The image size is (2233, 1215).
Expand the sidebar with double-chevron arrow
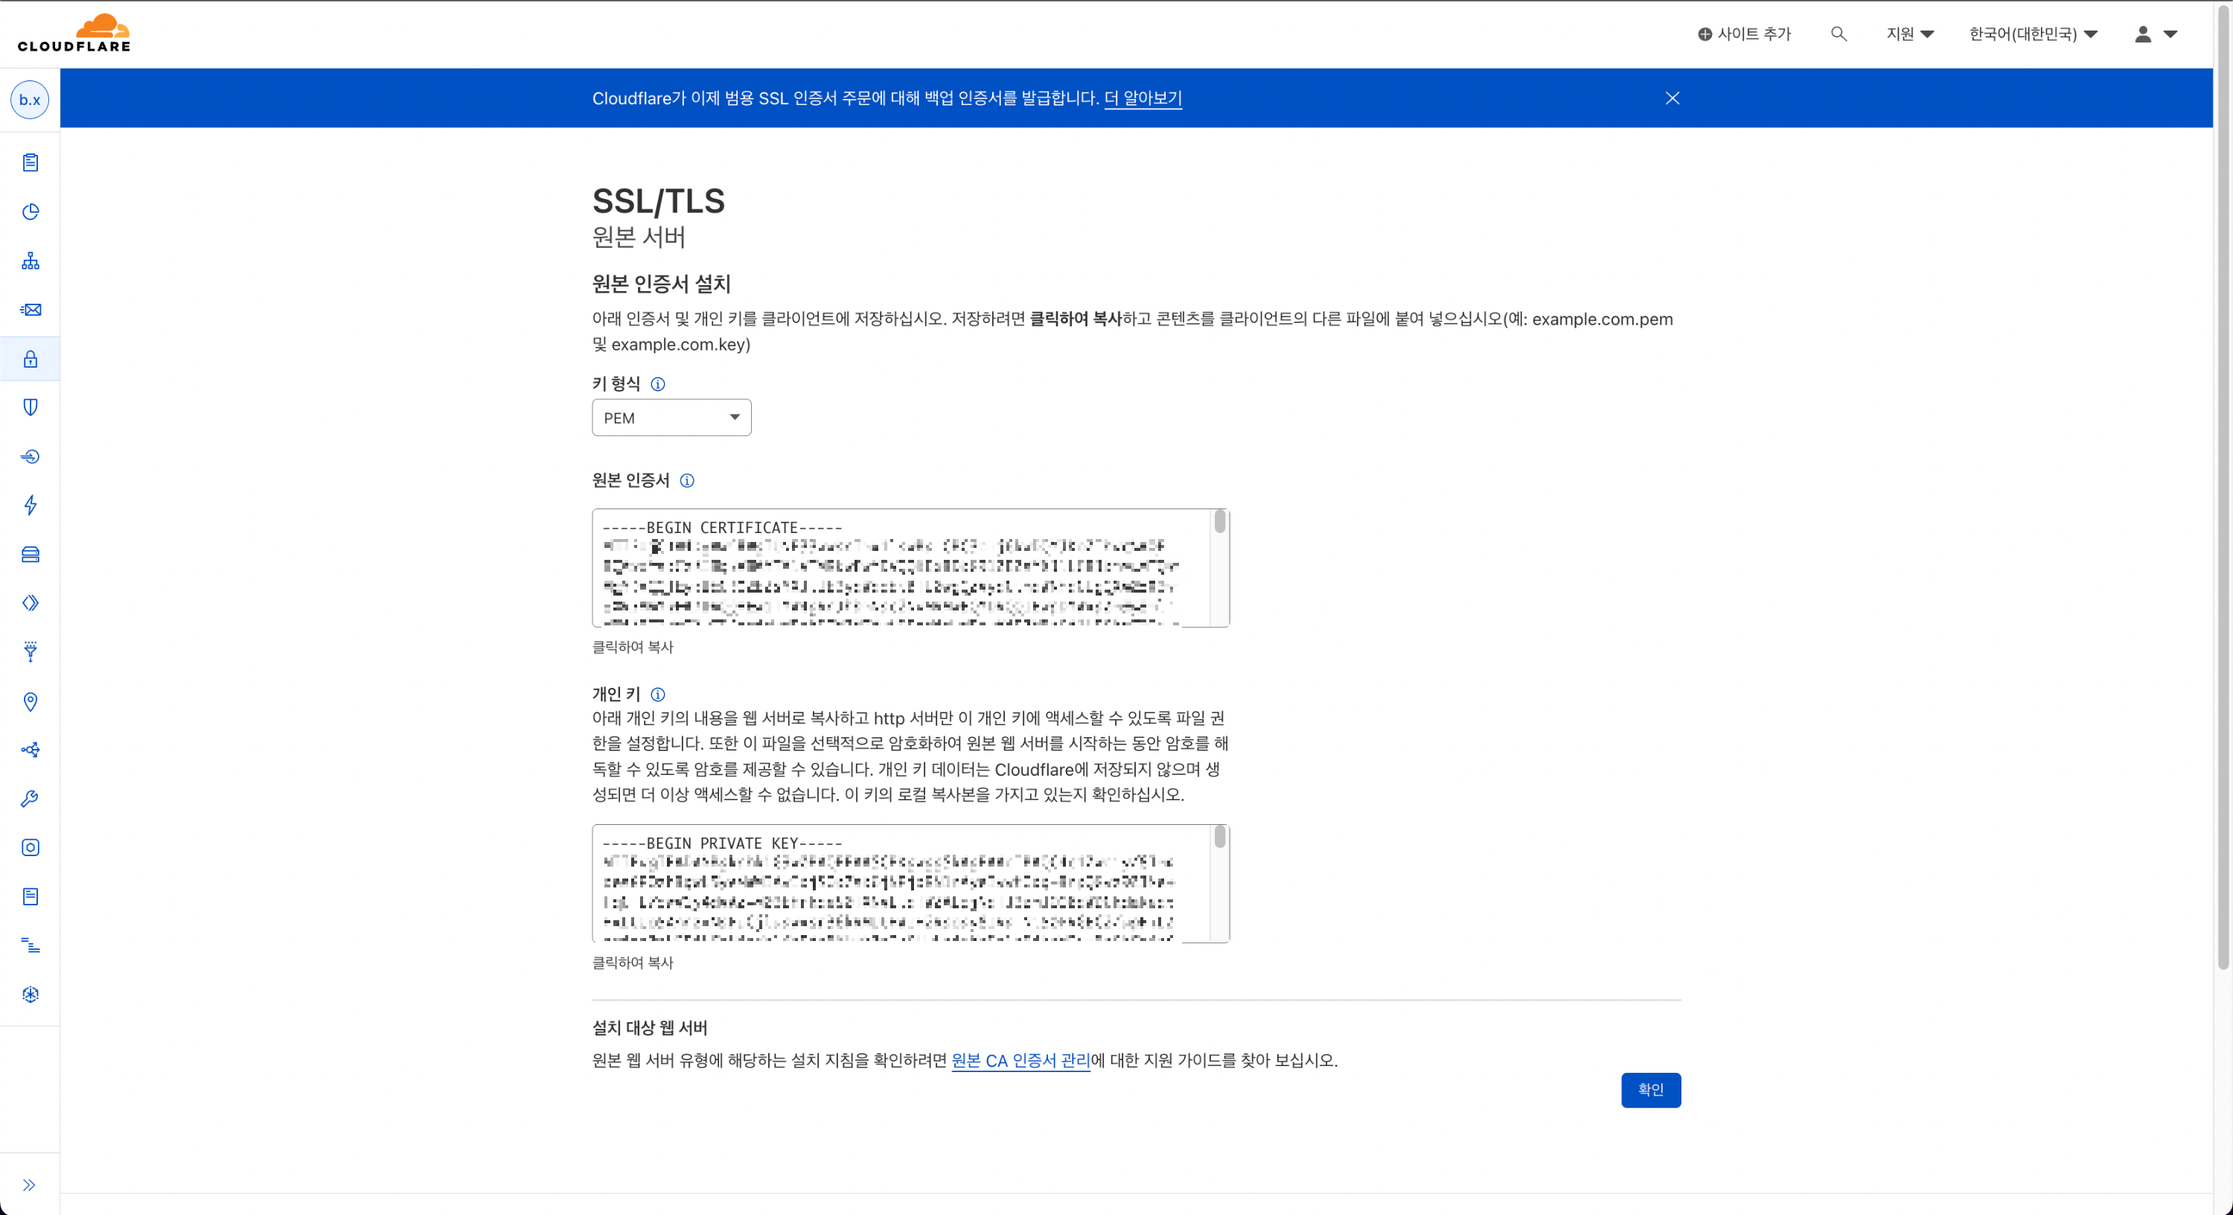[30, 1185]
